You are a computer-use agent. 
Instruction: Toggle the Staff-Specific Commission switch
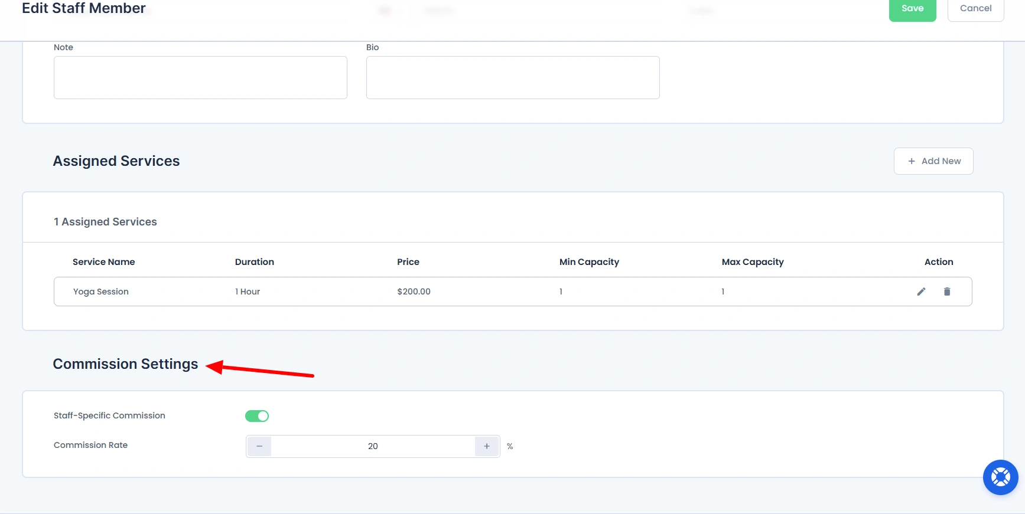coord(257,416)
